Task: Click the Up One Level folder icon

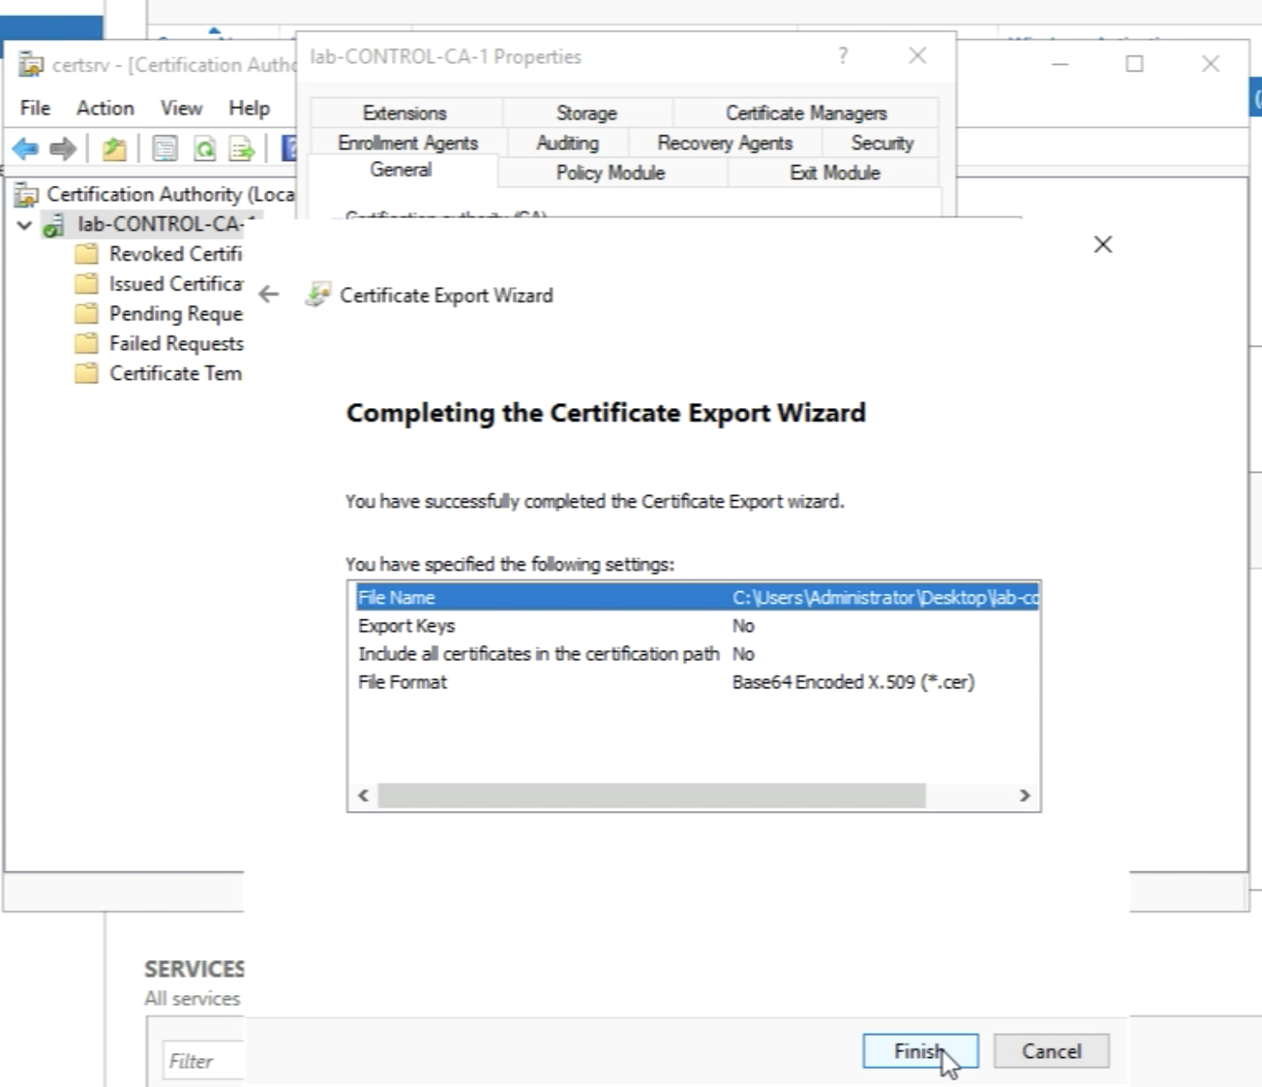Action: tap(114, 149)
